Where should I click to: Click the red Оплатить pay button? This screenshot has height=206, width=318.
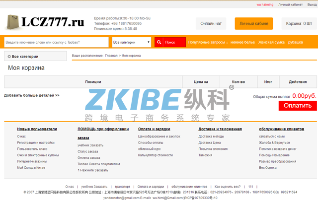298,106
